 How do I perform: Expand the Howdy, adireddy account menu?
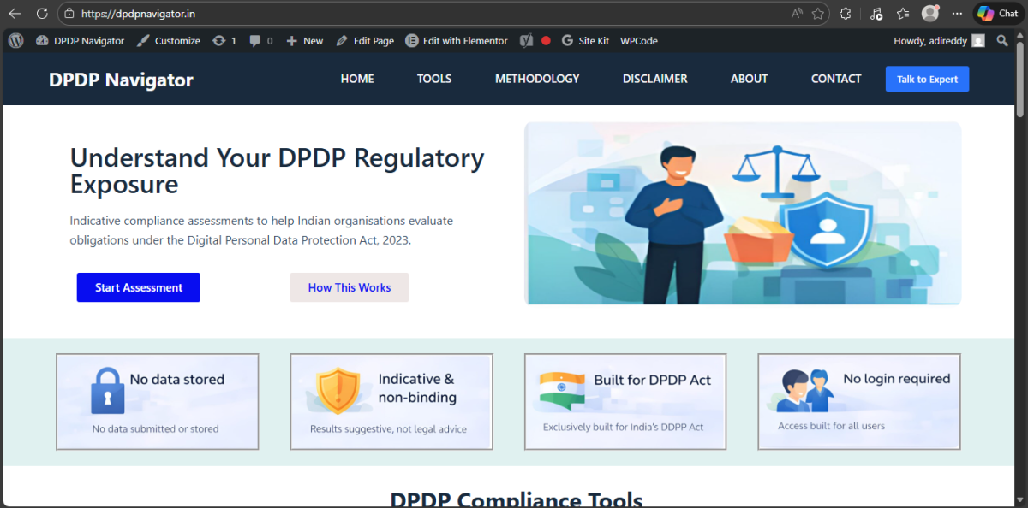938,40
